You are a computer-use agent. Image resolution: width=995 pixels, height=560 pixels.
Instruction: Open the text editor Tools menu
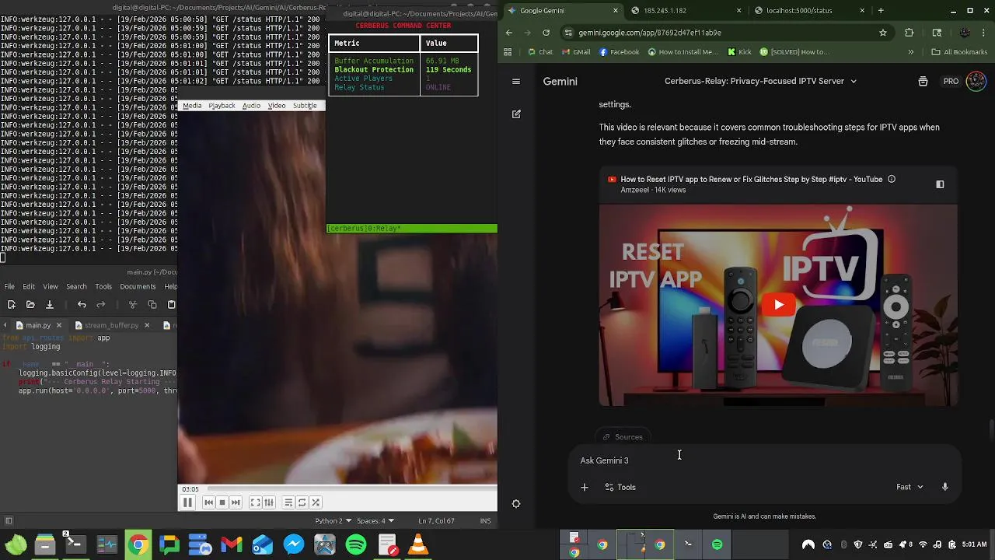coord(103,286)
